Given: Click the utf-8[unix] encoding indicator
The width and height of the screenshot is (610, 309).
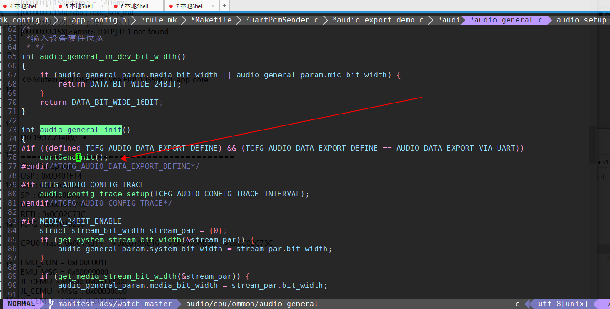Looking at the screenshot, I should pyautogui.click(x=563, y=304).
